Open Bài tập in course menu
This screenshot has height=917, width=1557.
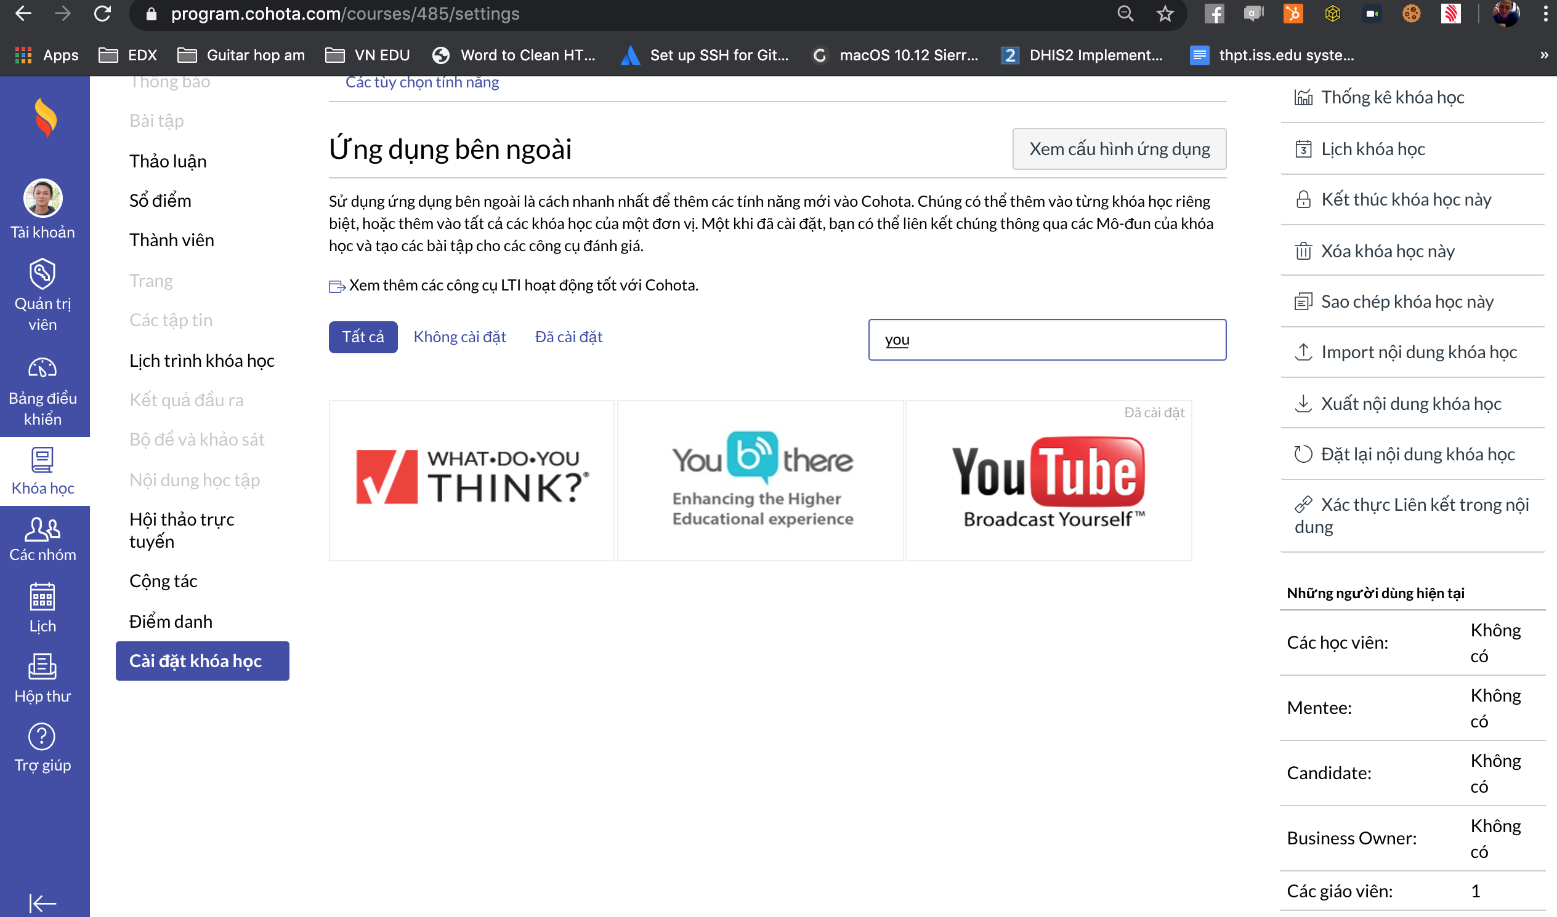click(x=156, y=121)
